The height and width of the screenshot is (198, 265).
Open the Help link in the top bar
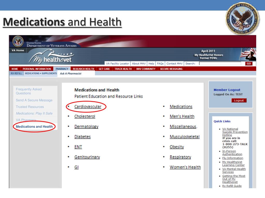click(x=151, y=64)
